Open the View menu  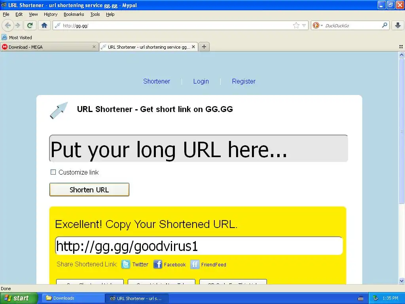pyautogui.click(x=33, y=14)
